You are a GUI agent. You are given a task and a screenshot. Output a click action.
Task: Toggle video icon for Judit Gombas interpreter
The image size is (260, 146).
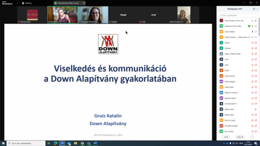pyautogui.click(x=255, y=37)
